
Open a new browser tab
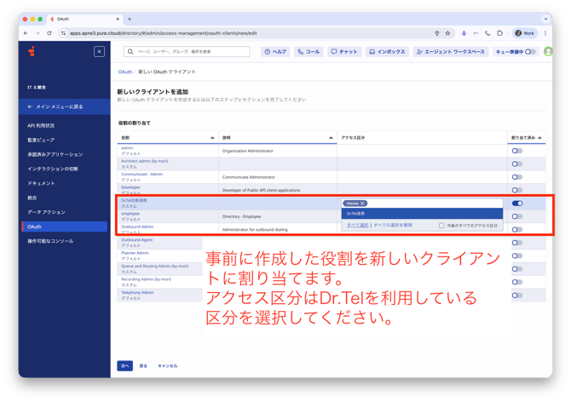(x=130, y=19)
